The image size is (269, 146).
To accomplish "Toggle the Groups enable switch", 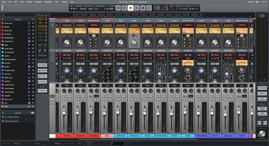I will [x=32, y=113].
